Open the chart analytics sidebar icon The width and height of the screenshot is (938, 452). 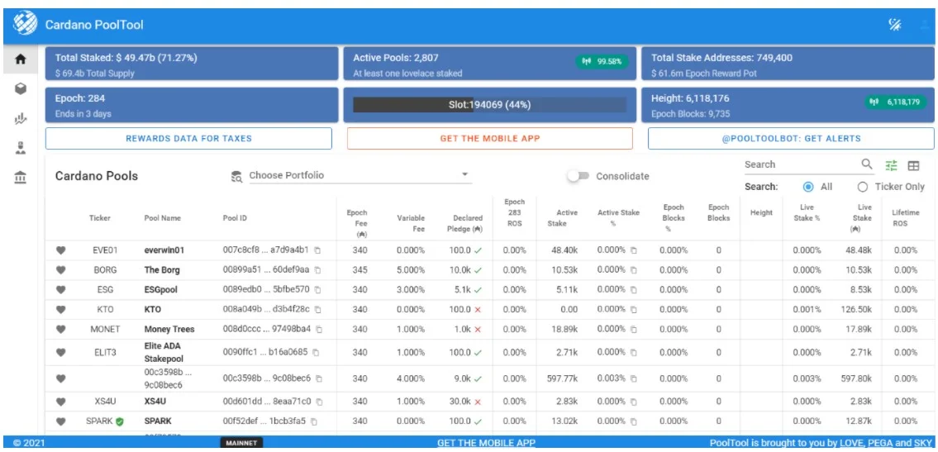(x=21, y=118)
